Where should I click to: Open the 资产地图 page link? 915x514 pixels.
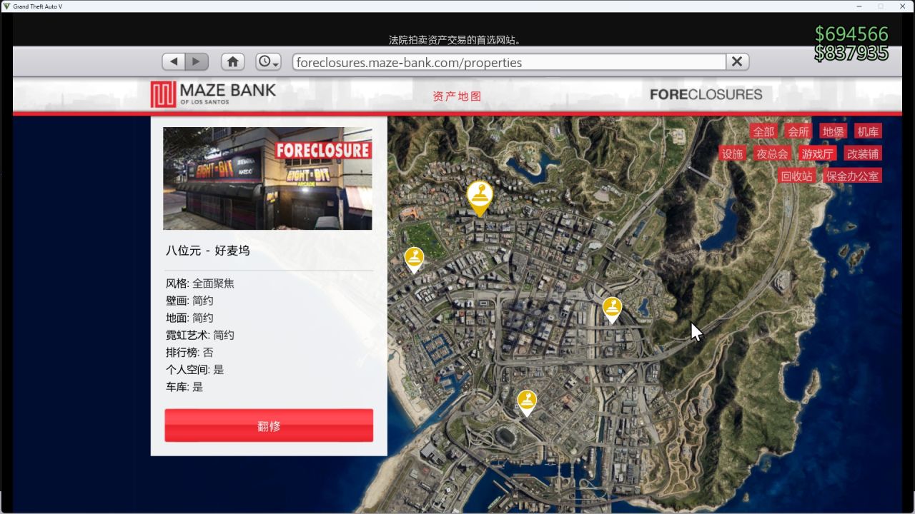(457, 96)
